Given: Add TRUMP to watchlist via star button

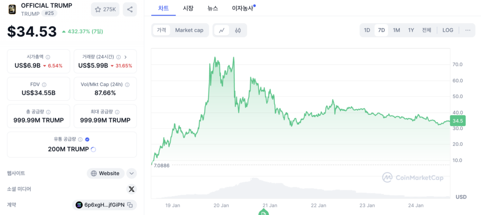Looking at the screenshot, I should (105, 9).
